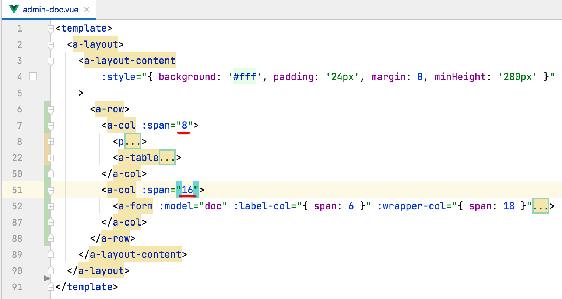Close the admin-doc.vue tab
Image resolution: width=562 pixels, height=299 pixels.
click(x=87, y=10)
